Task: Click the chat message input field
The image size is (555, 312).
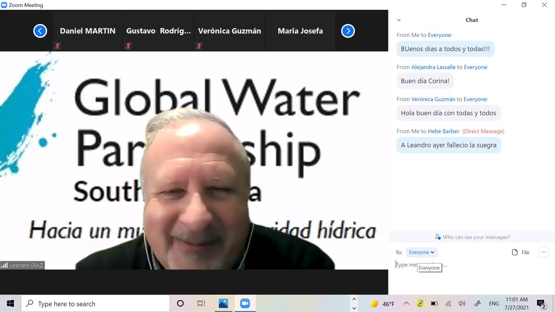Action: [x=472, y=265]
